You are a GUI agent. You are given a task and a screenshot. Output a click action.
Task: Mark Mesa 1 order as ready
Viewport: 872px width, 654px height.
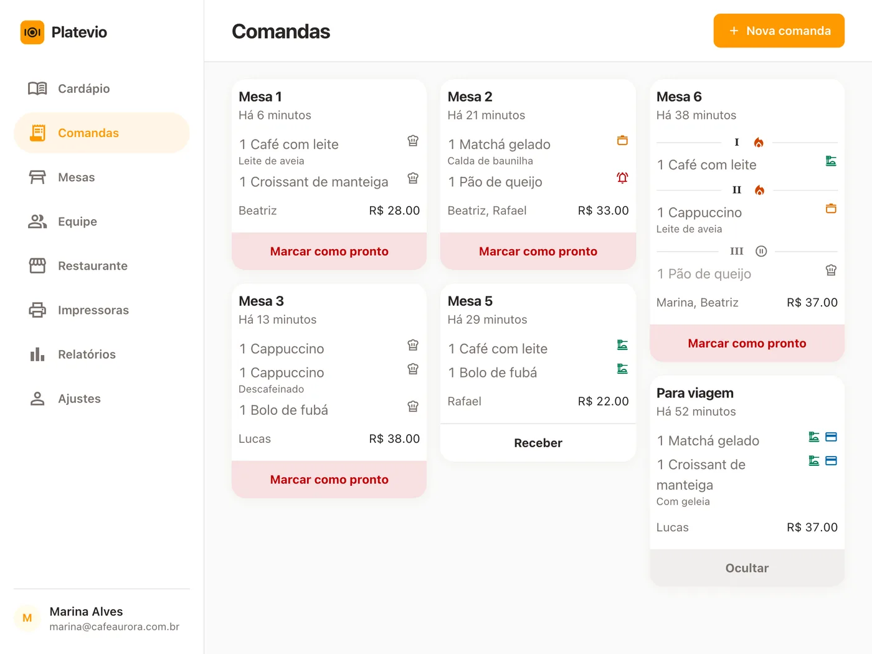coord(329,251)
